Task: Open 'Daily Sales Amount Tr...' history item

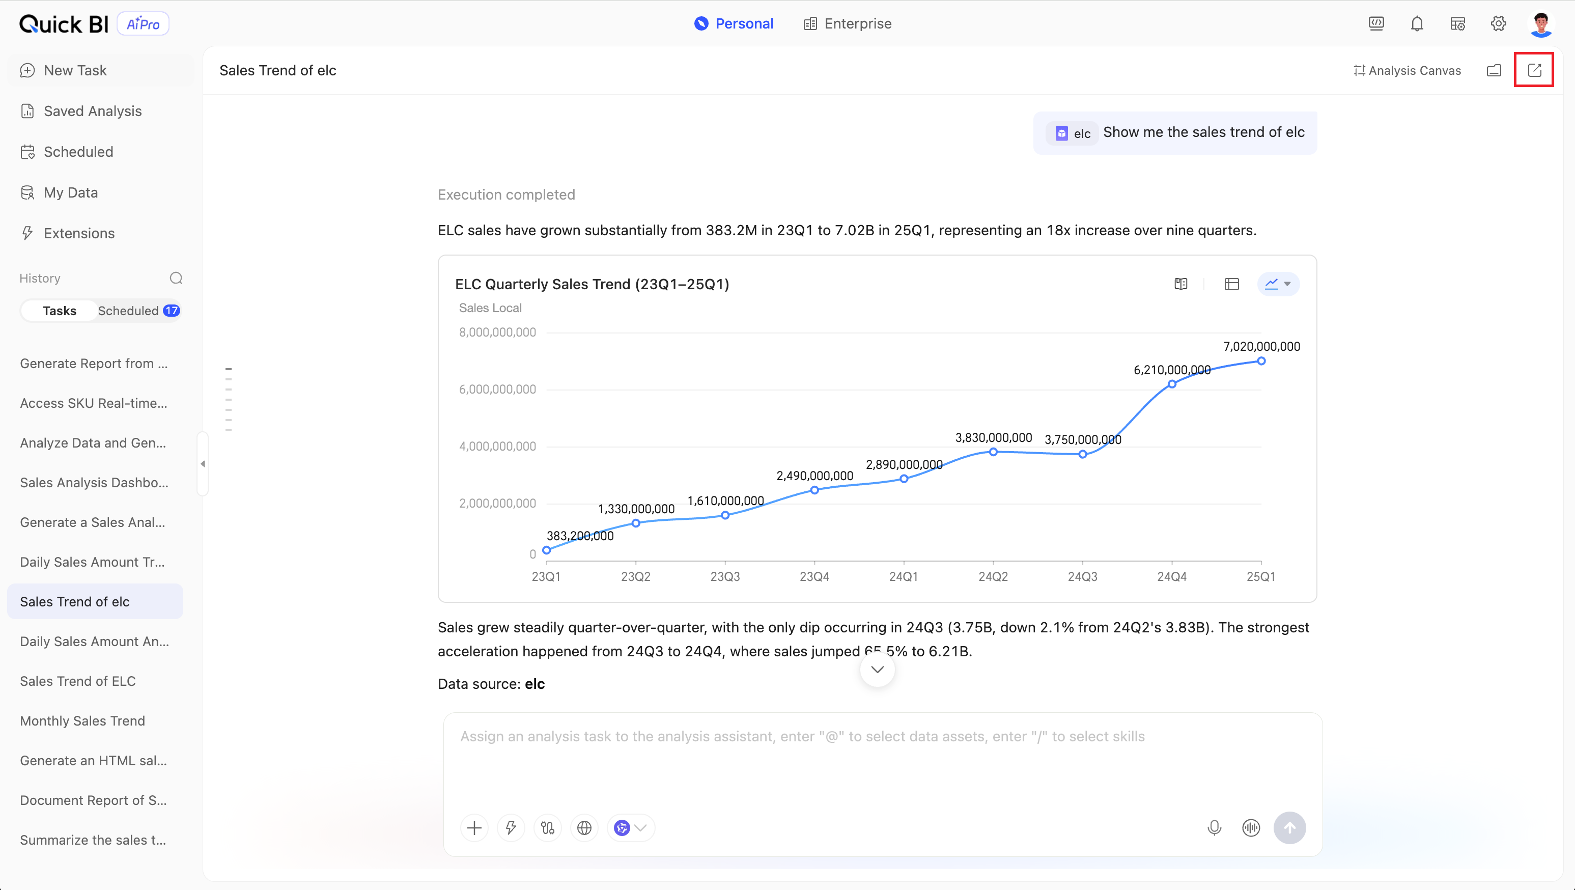Action: click(x=95, y=562)
